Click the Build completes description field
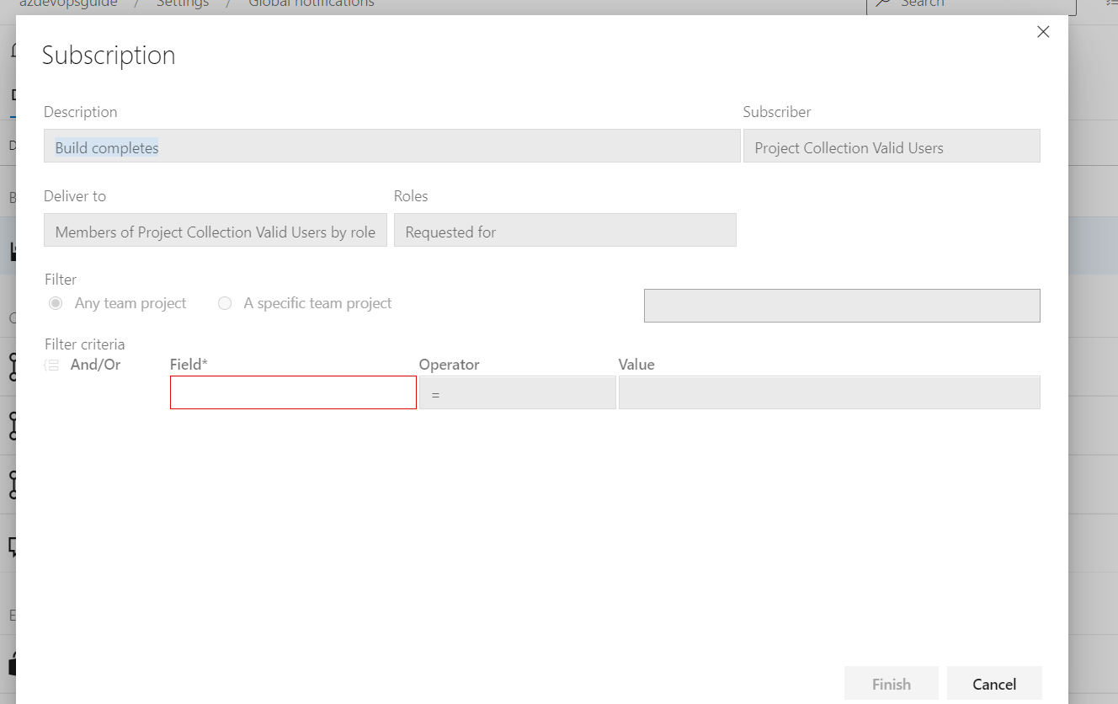1118x704 pixels. point(392,146)
